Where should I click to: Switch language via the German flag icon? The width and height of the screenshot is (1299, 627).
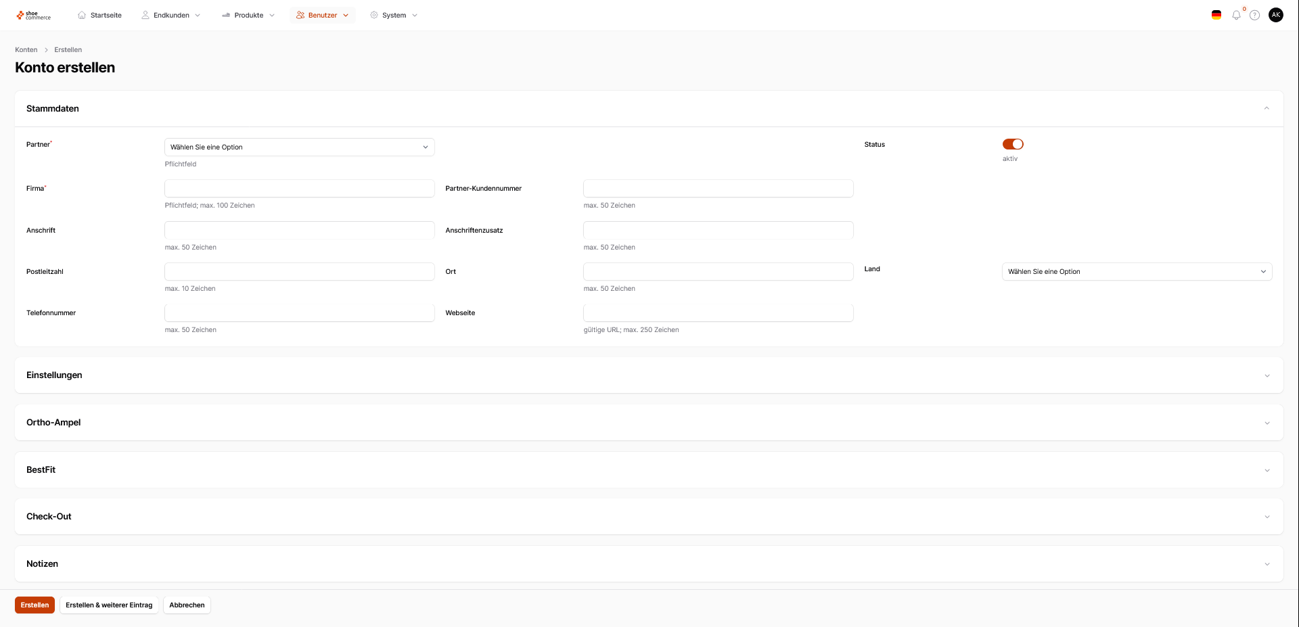1216,15
